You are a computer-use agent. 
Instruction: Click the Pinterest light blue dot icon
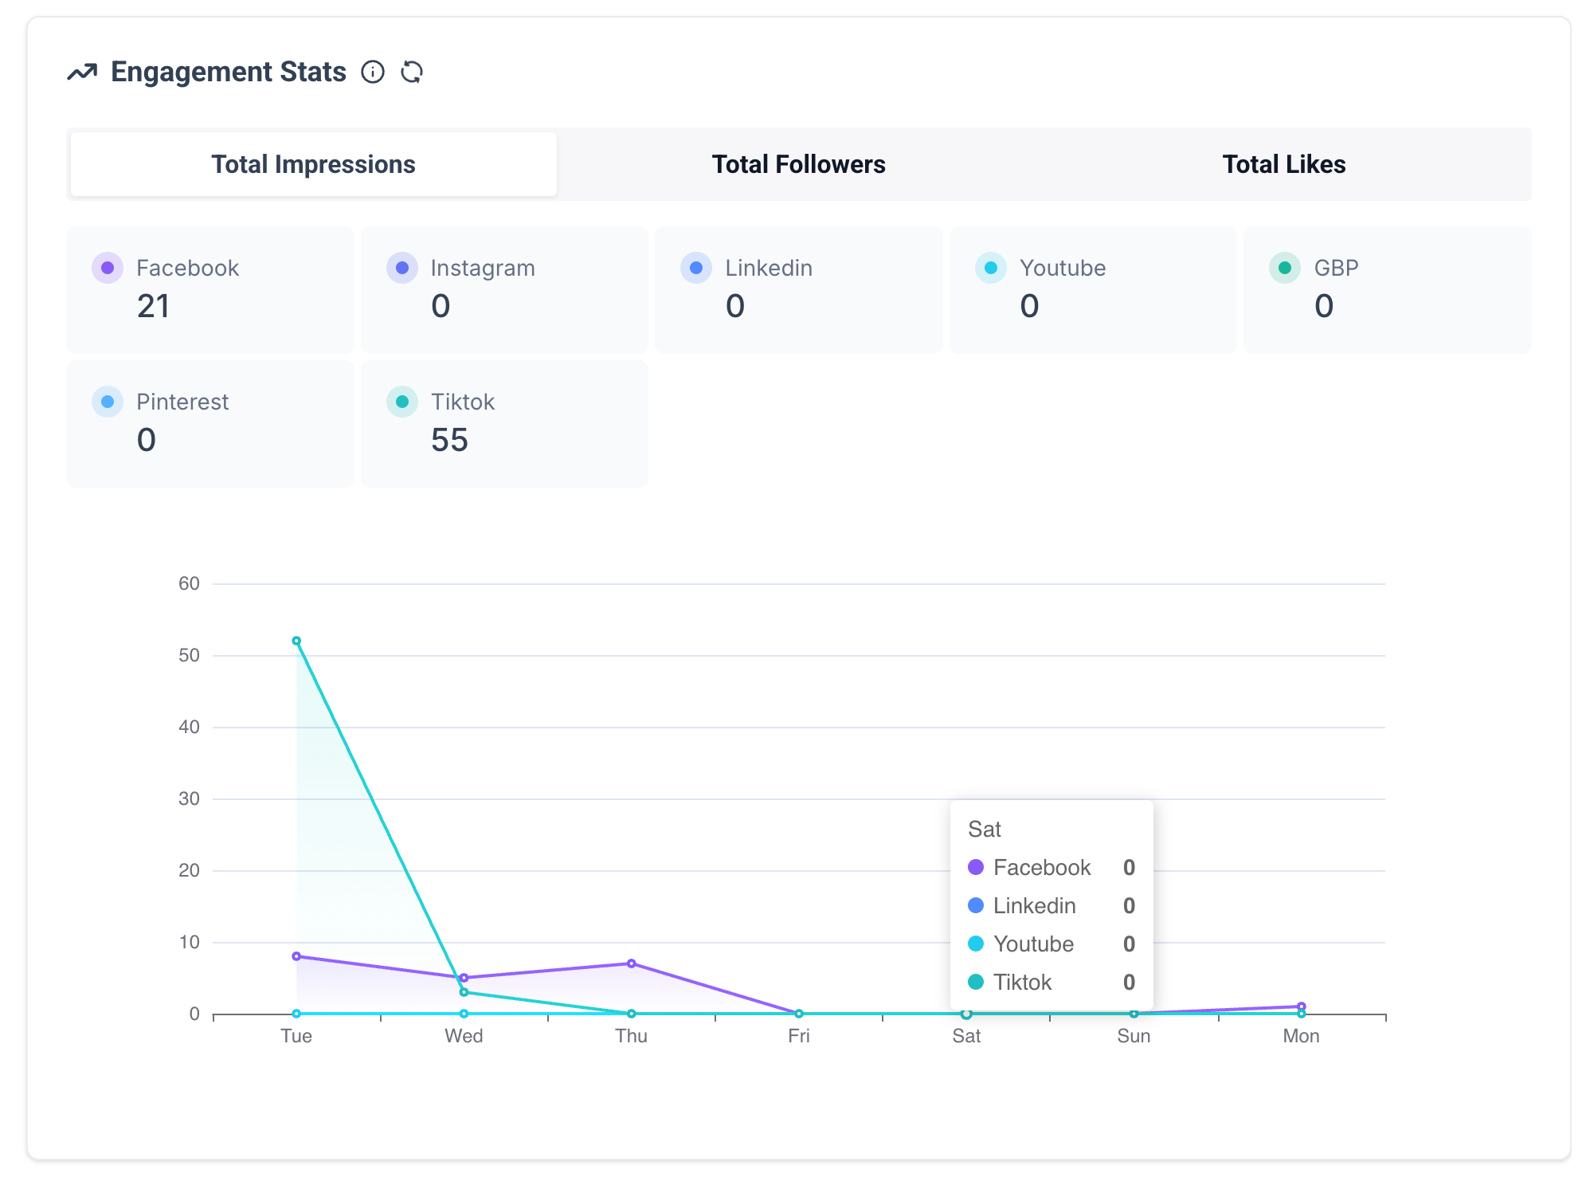108,402
